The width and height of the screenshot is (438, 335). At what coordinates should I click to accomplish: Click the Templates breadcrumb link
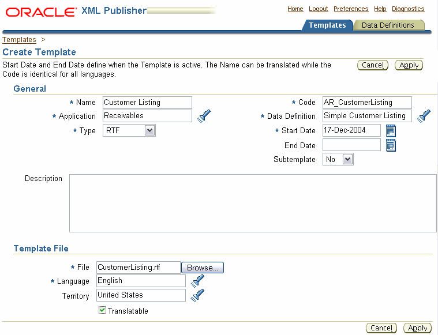point(19,40)
